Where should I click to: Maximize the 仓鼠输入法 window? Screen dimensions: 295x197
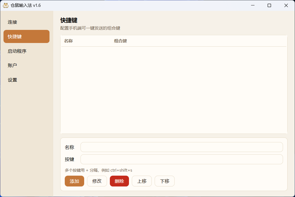click(x=269, y=5)
